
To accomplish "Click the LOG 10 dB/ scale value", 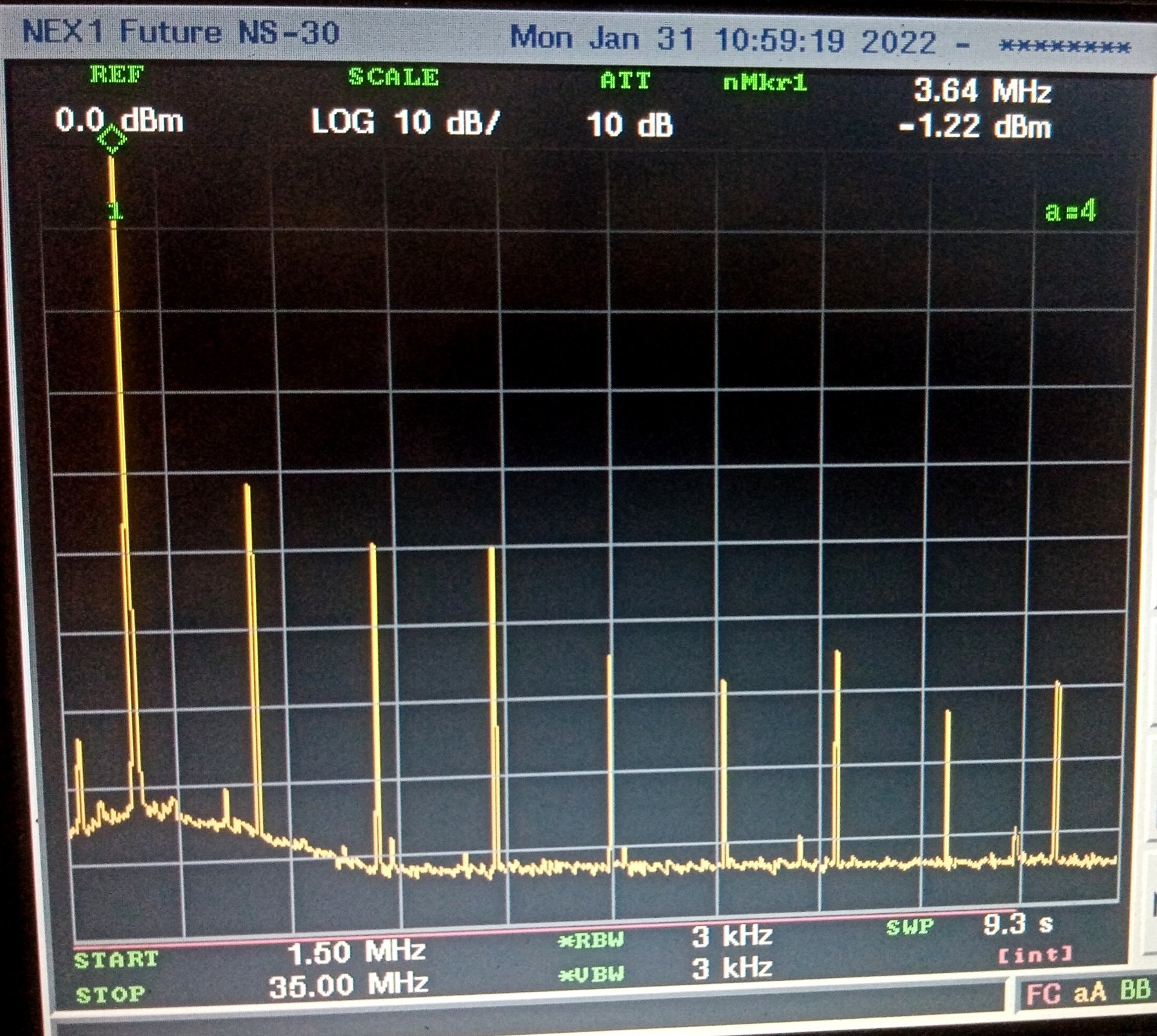I will click(405, 122).
